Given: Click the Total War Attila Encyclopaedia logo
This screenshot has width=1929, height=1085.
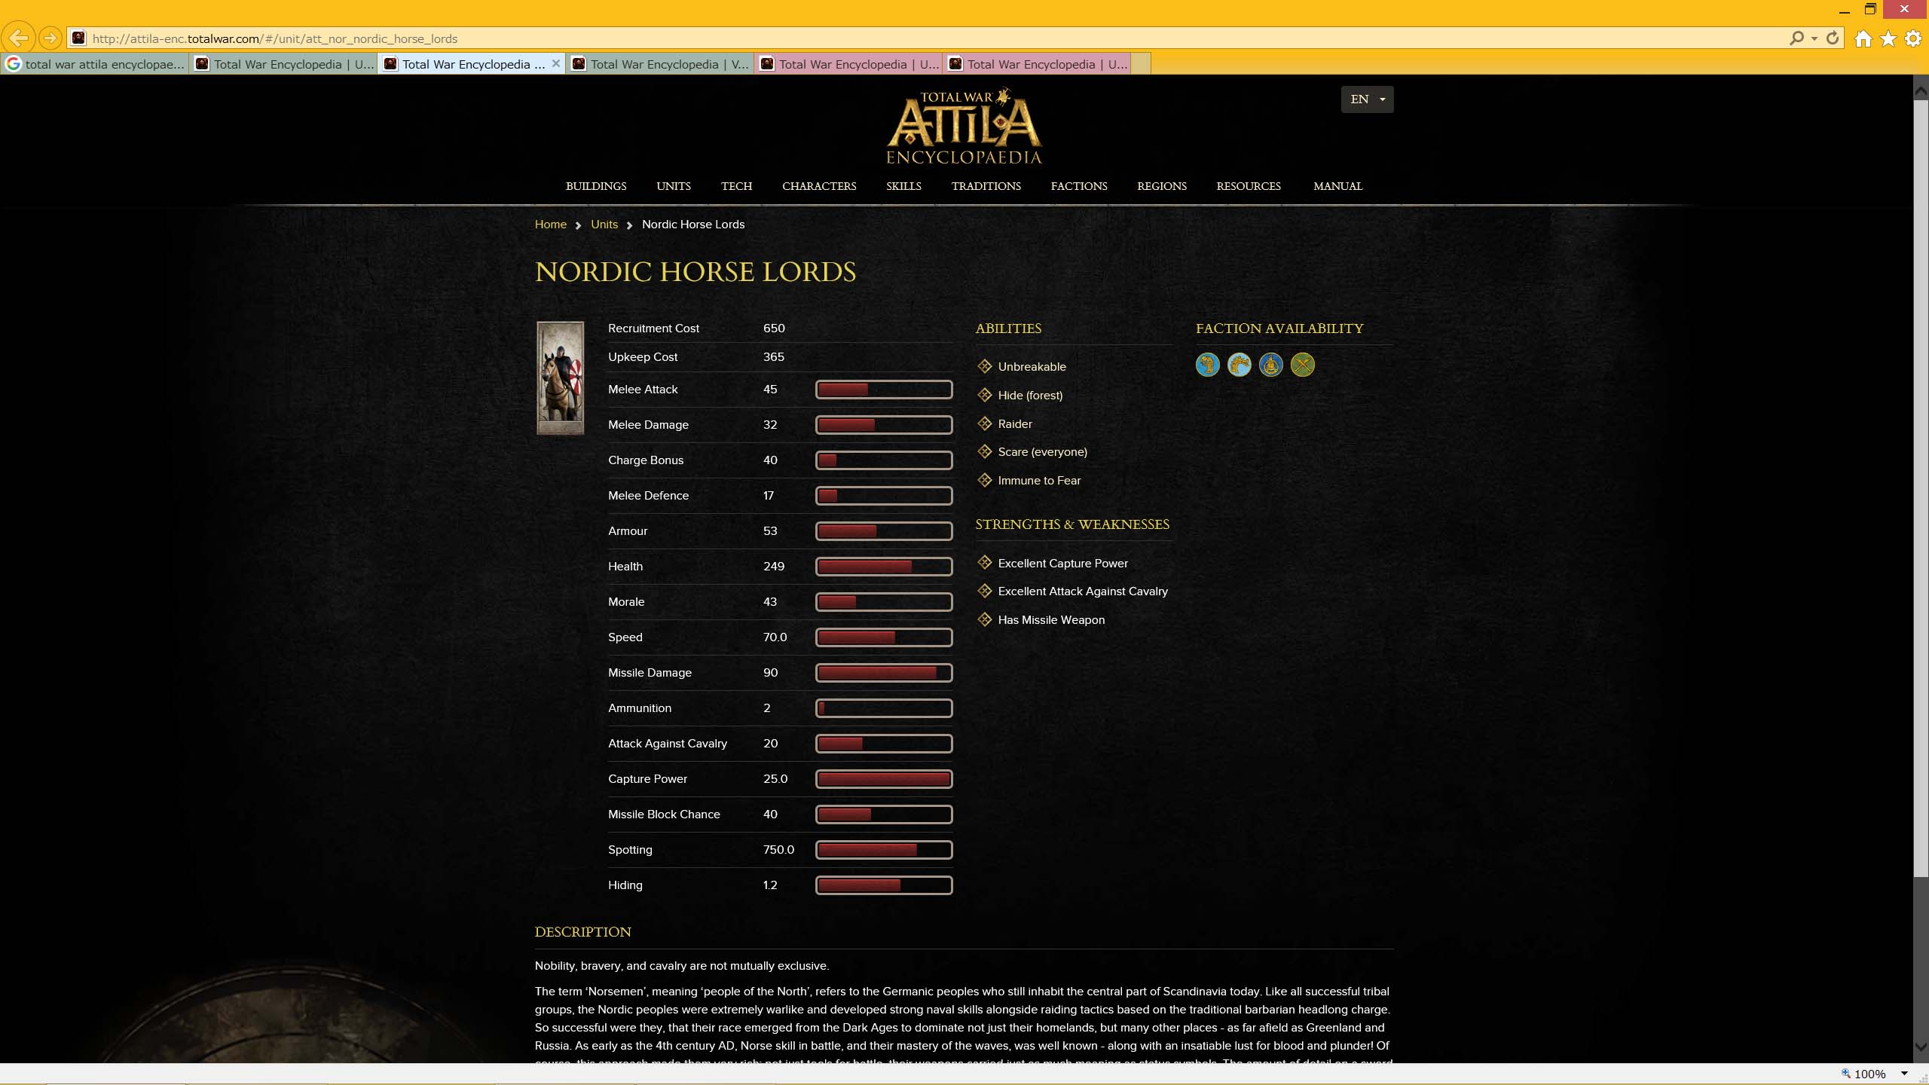Looking at the screenshot, I should click(x=964, y=126).
